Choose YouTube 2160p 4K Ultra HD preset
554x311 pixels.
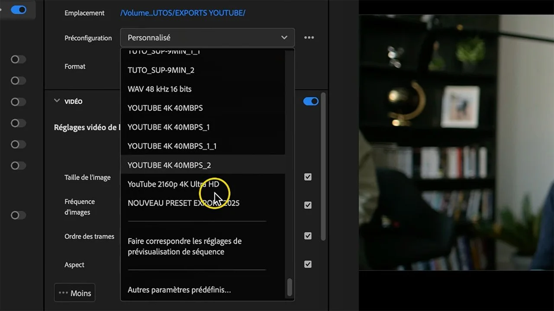(x=203, y=184)
